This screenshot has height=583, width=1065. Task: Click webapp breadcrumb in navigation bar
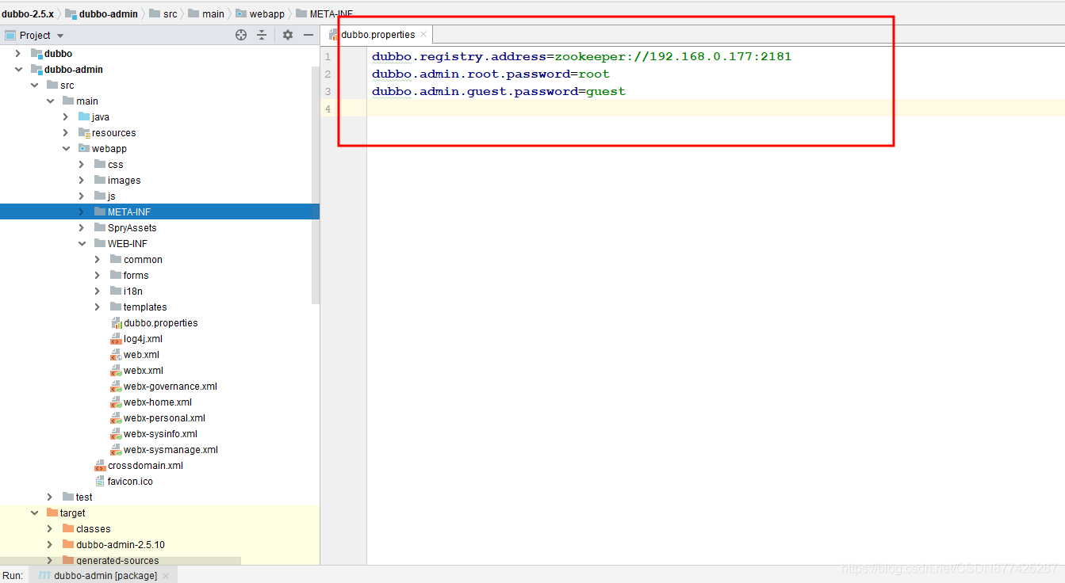[260, 13]
